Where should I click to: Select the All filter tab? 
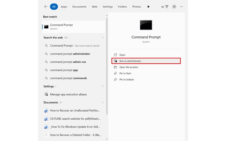tap(54, 7)
